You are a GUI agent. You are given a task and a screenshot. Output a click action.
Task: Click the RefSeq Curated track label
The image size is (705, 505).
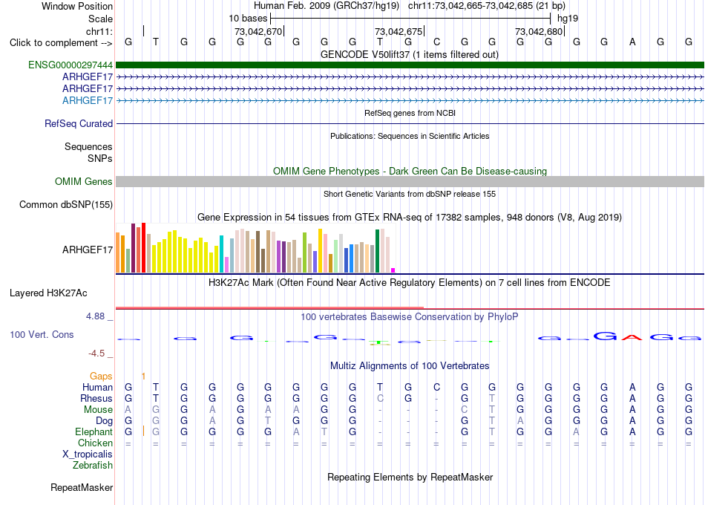79,123
